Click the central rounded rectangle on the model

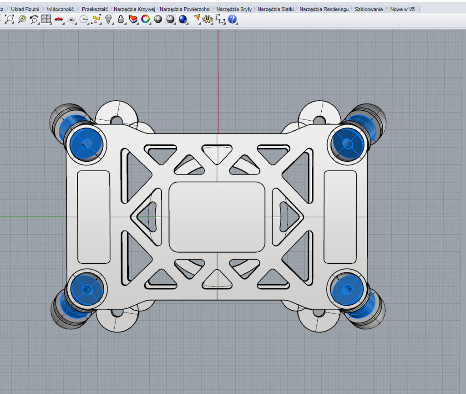pos(217,216)
